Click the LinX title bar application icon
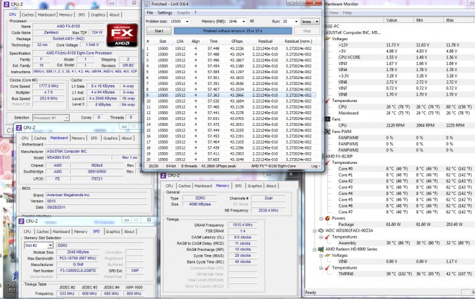The height and width of the screenshot is (299, 475). (147, 4)
